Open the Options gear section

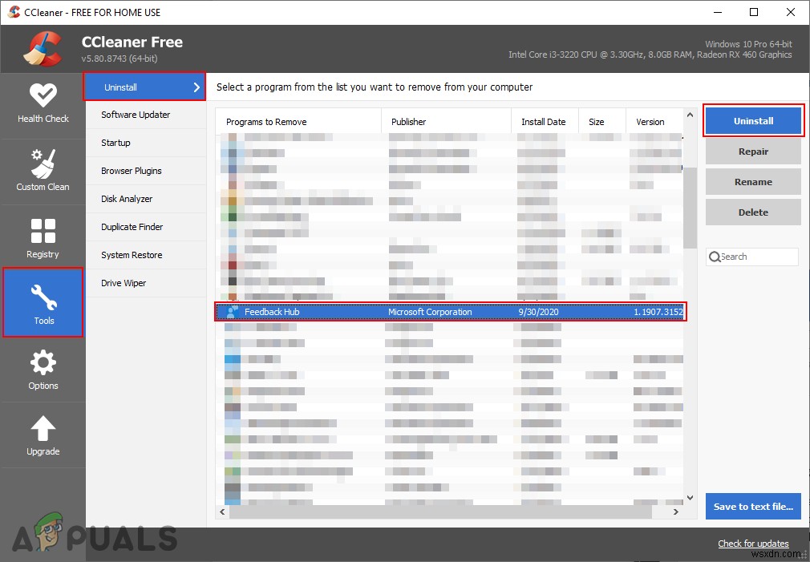43,370
